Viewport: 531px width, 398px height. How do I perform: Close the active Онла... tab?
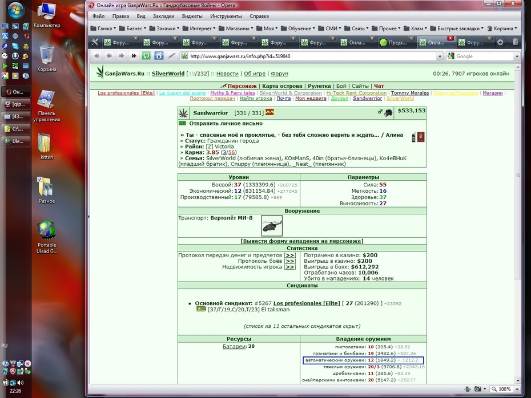[x=450, y=38]
